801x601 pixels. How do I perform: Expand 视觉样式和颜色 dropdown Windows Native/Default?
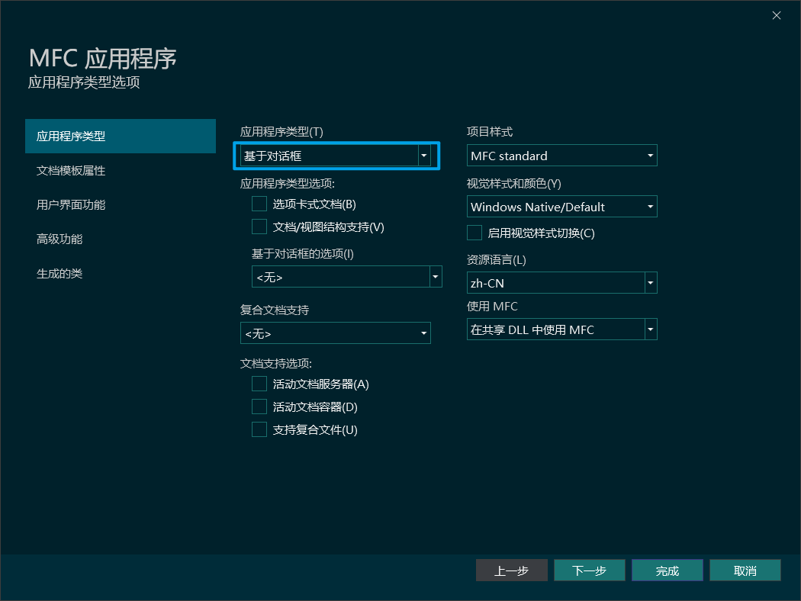[562, 207]
